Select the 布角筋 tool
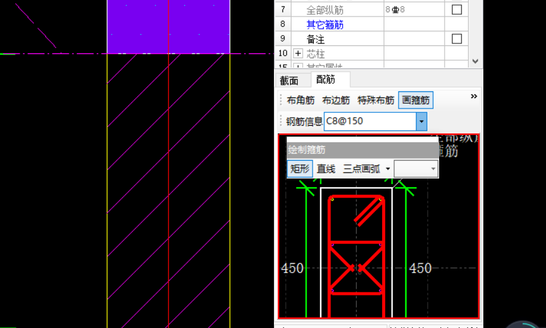The image size is (546, 328). [x=300, y=101]
